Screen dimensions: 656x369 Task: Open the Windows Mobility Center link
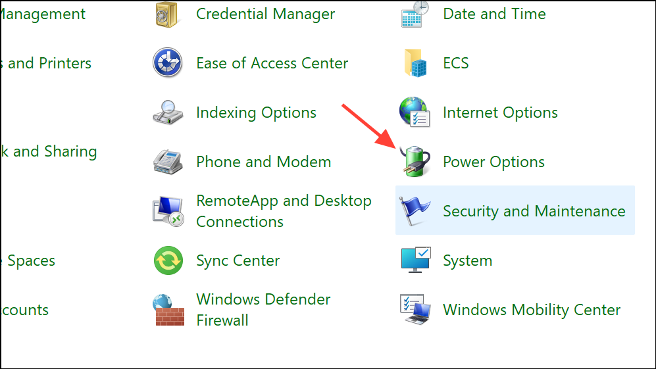pos(532,310)
